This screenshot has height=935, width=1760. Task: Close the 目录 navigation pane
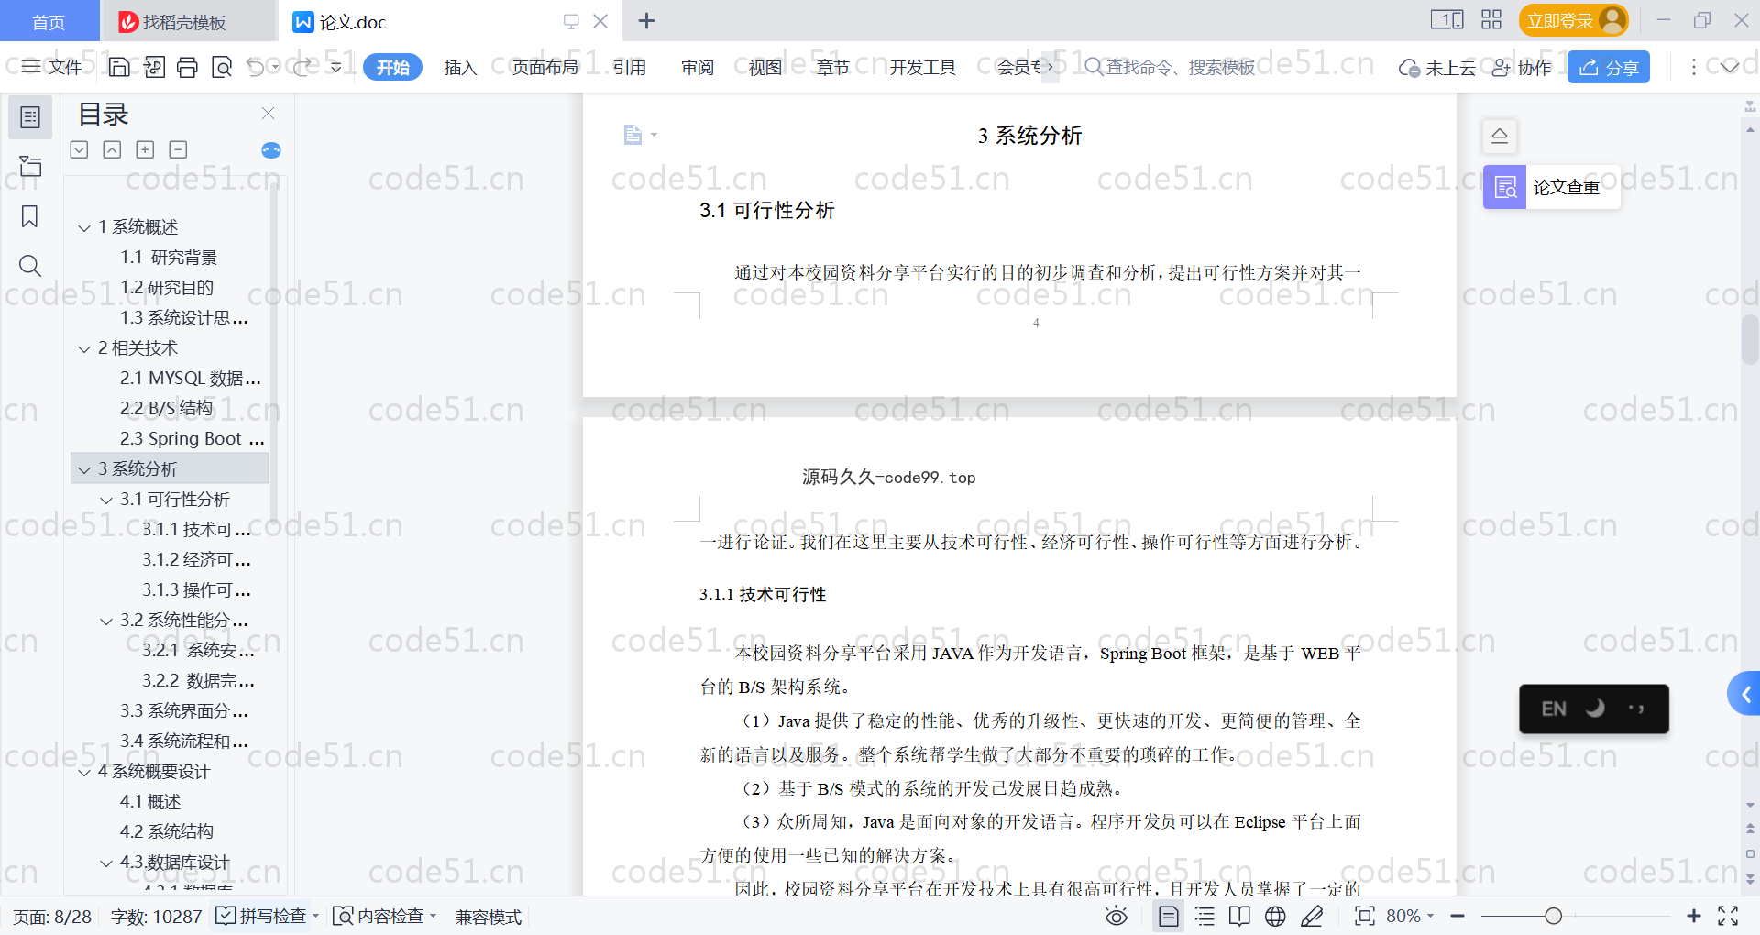pyautogui.click(x=269, y=114)
